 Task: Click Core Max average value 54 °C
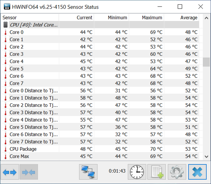click(191, 156)
